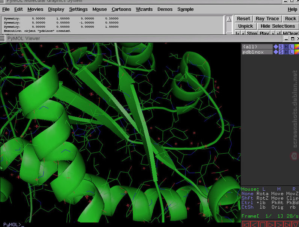The image size is (299, 227).
Task: Toggle visibility of pdb1nox object
Action: click(x=257, y=52)
